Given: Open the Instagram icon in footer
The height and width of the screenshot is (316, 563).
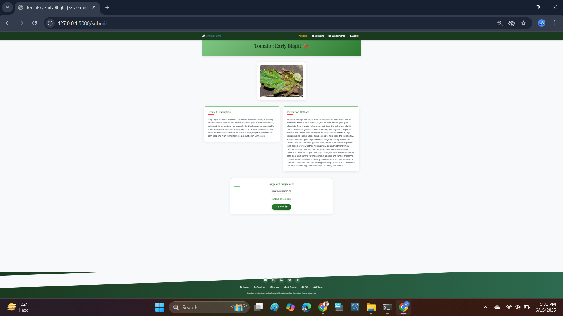Looking at the screenshot, I should pos(273,280).
